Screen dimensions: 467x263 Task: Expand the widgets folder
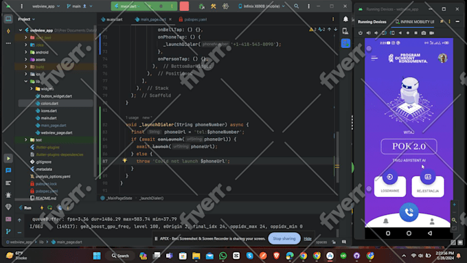(32, 89)
